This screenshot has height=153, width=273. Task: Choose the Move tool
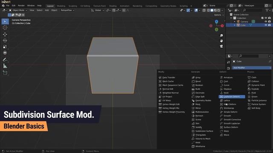tap(5, 34)
